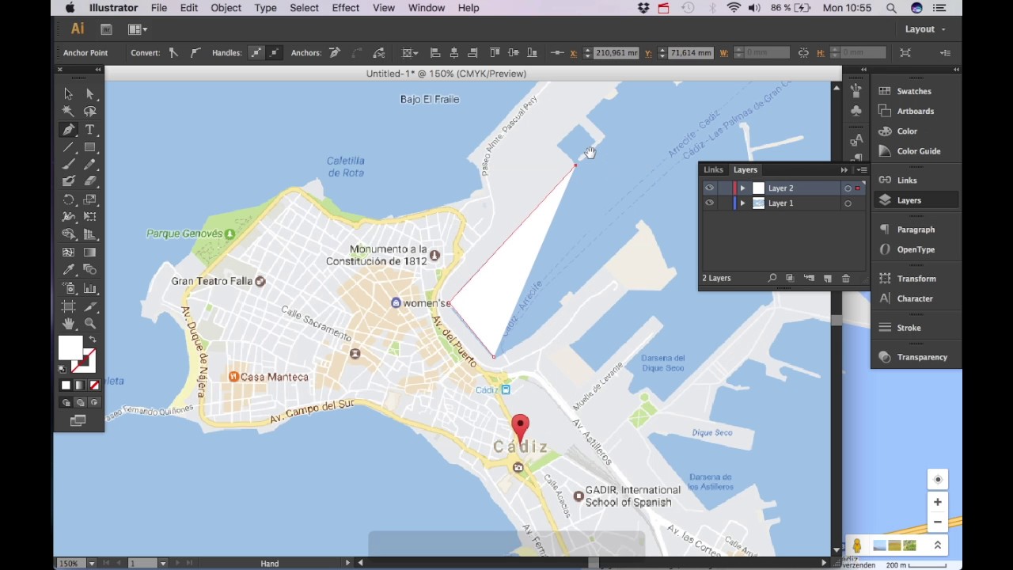
Task: Switch to the Links tab
Action: coord(713,169)
